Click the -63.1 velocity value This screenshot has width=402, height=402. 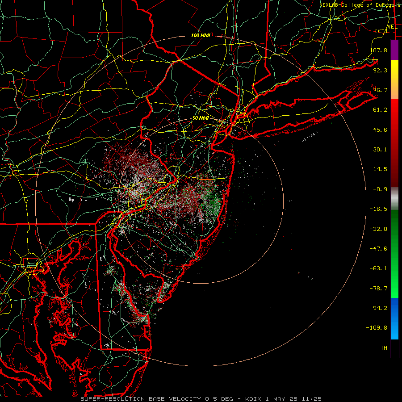378,268
